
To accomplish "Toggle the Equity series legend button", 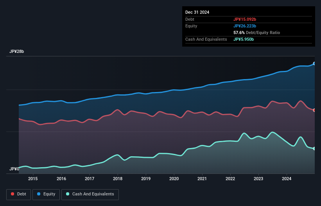I will pyautogui.click(x=46, y=194).
